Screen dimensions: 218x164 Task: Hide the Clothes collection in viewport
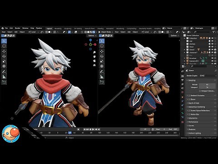(213, 44)
